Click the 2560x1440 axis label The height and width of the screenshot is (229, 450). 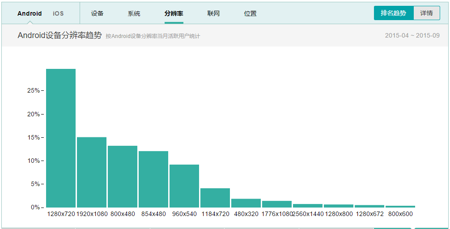(x=308, y=214)
